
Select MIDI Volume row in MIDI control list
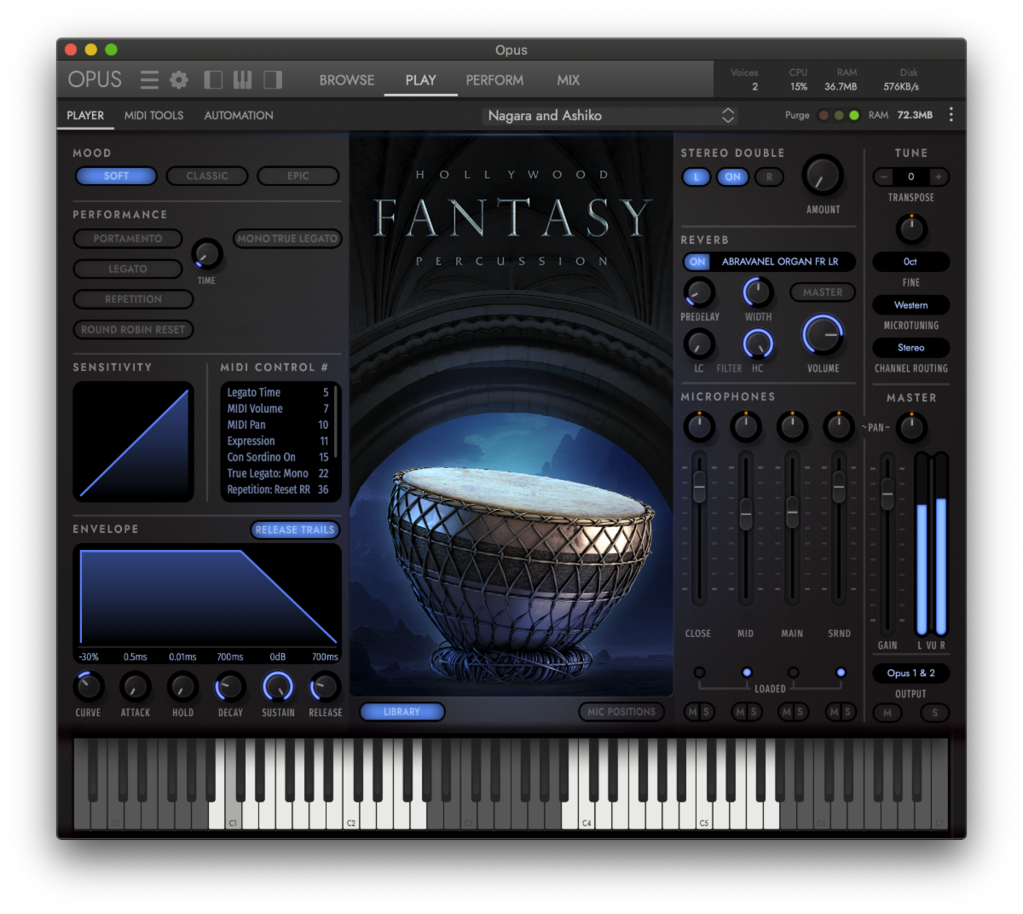click(x=278, y=408)
